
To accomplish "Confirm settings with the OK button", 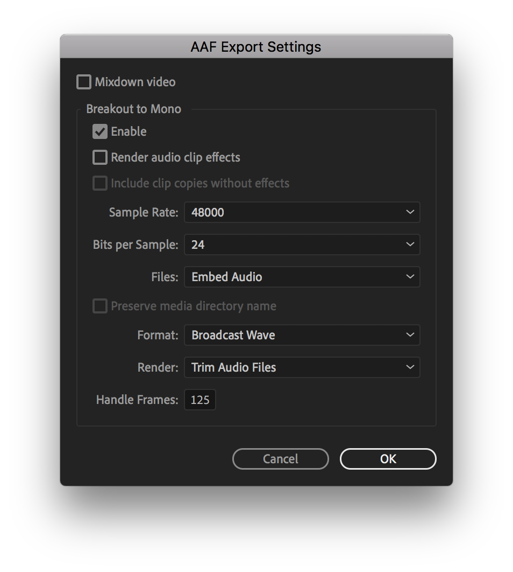I will (x=388, y=459).
